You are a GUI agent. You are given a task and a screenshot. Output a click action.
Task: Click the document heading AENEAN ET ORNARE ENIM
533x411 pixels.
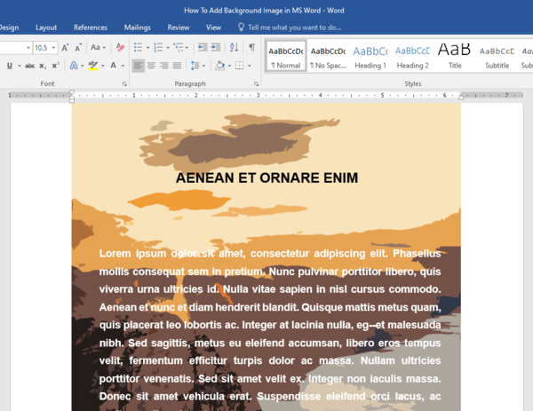pyautogui.click(x=266, y=178)
